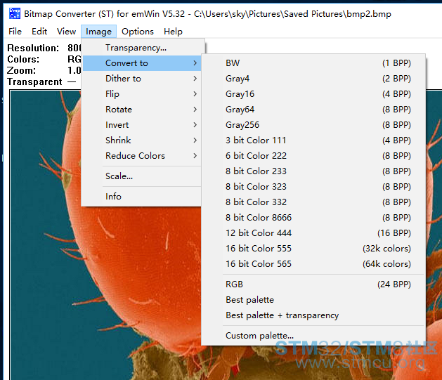
Task: Select 12 bit Color 444 format
Action: click(x=313, y=233)
